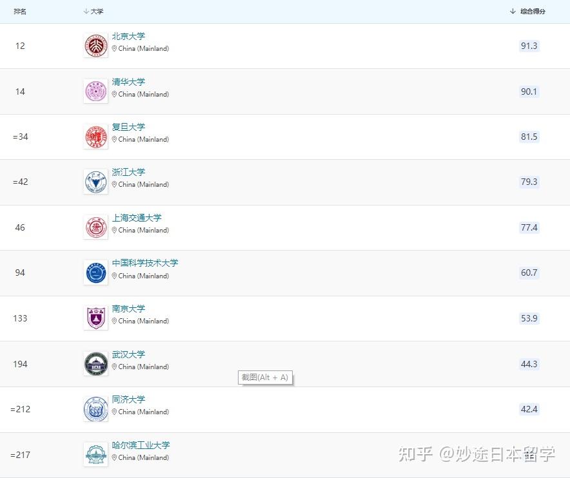Open the 复旦大学 link
The image size is (570, 478).
point(129,127)
